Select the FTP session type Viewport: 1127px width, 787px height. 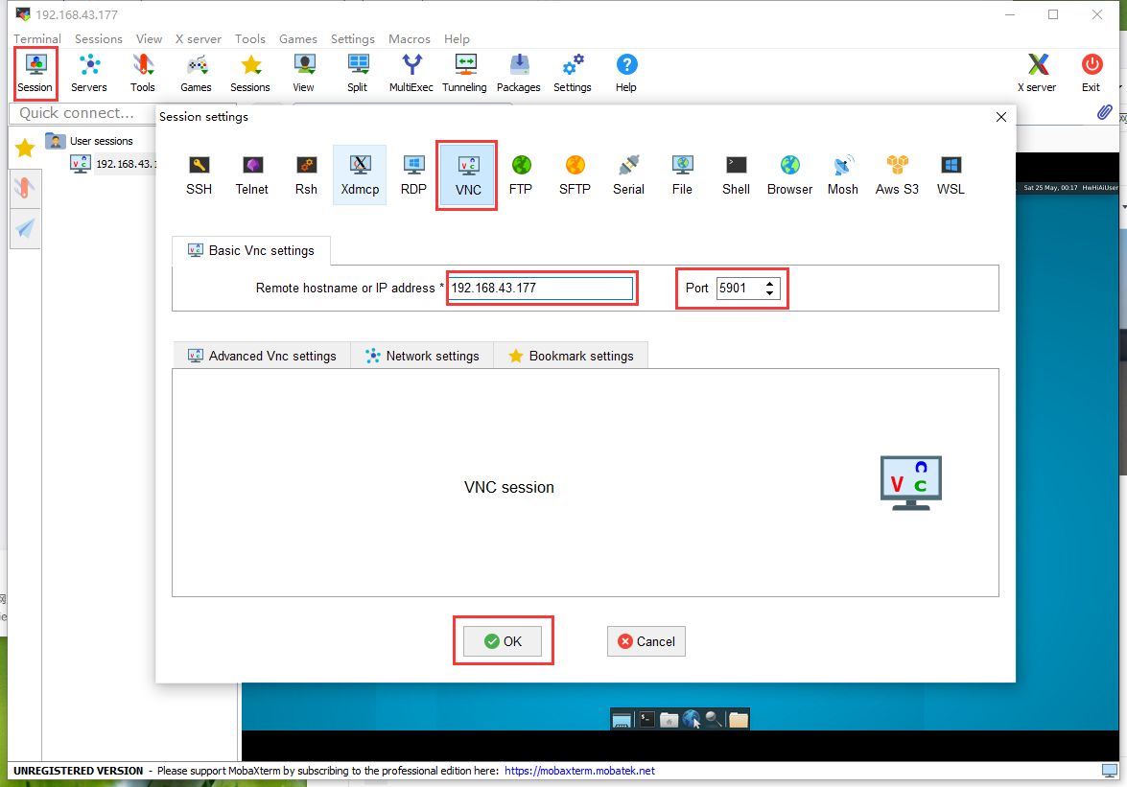tap(521, 175)
